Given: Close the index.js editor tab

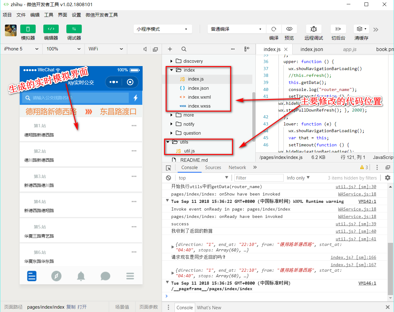Looking at the screenshot, I should coord(286,49).
